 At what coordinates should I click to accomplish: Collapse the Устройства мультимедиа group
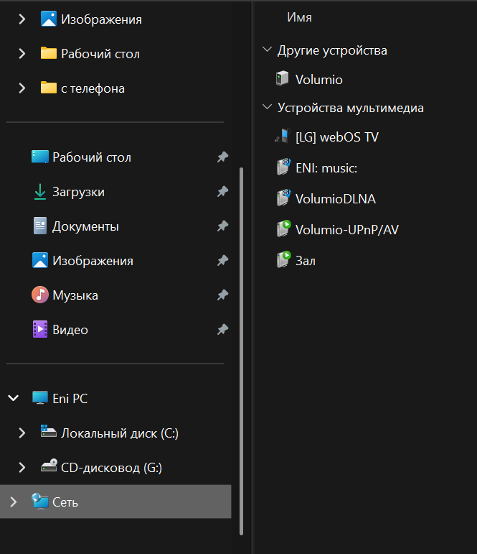(268, 108)
